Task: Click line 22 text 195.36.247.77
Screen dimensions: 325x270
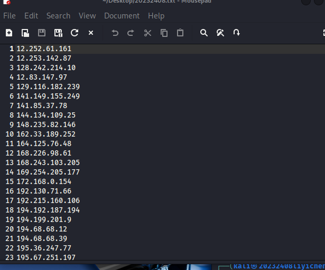Action: 44,248
